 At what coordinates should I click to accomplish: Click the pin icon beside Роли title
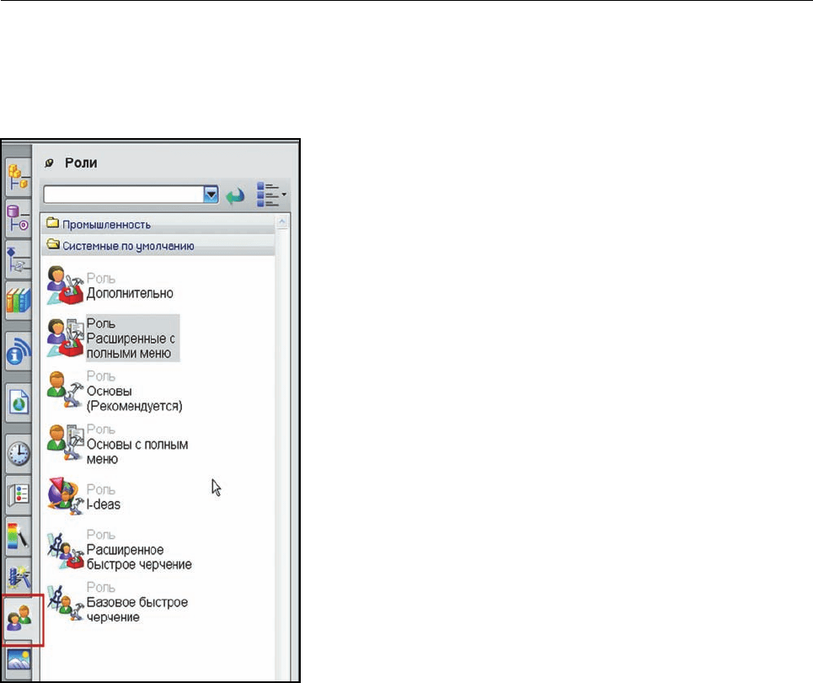(49, 163)
